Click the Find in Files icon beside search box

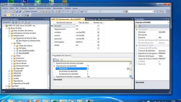126,11
